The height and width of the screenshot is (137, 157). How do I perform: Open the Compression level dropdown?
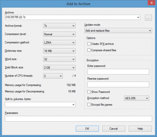(59, 34)
